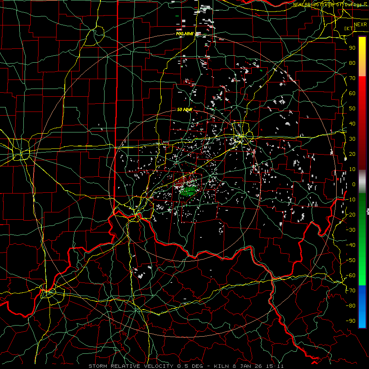Click the -60 knot scale value
The height and width of the screenshot is (369, 369).
pyautogui.click(x=351, y=276)
